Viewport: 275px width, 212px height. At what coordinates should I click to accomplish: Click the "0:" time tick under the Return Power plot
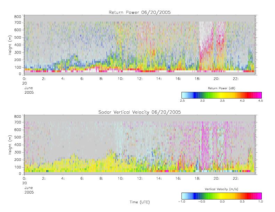[x=24, y=79]
